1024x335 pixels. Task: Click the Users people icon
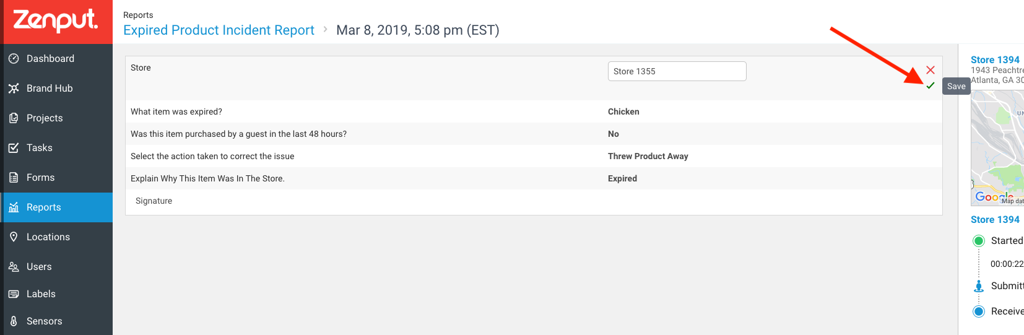click(x=14, y=267)
